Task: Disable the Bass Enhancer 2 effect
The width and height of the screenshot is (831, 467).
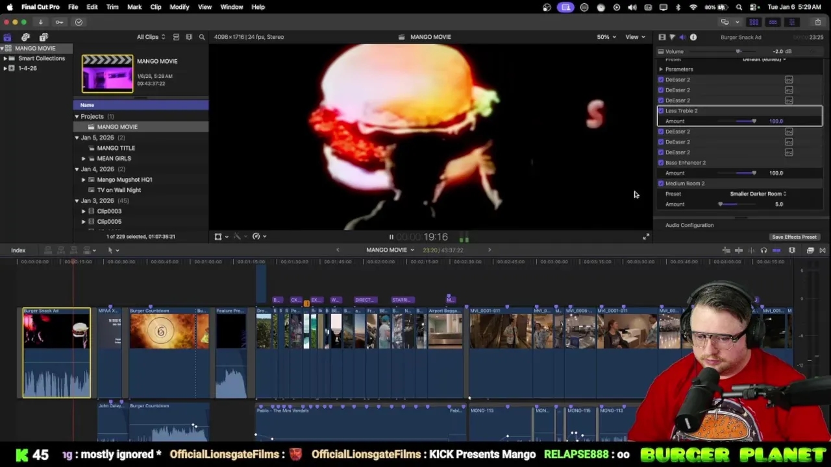Action: pyautogui.click(x=661, y=163)
